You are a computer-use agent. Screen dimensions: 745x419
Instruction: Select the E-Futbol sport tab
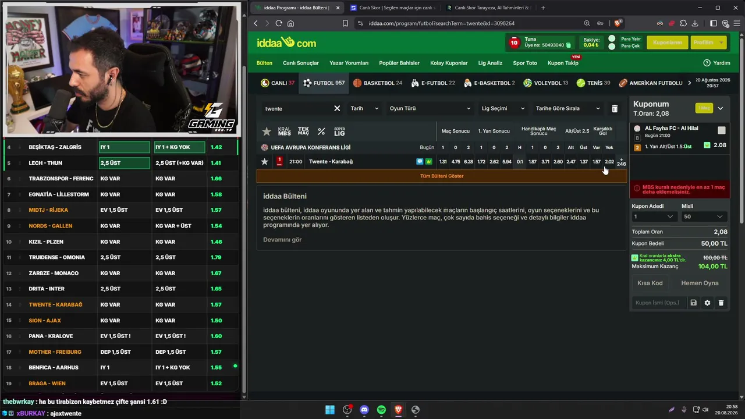click(x=433, y=83)
